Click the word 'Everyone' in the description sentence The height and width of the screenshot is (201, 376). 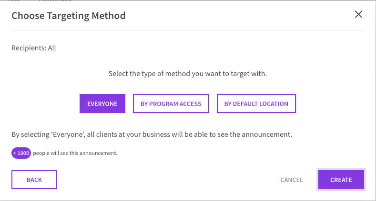click(x=67, y=134)
